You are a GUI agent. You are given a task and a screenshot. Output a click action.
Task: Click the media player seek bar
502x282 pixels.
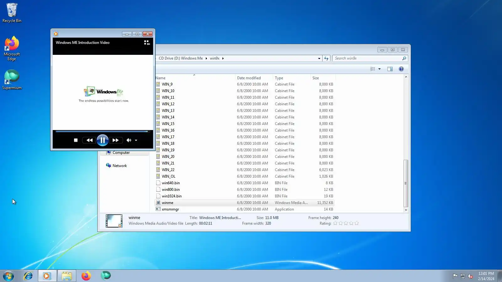103,132
